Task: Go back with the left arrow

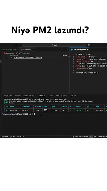Action: pyautogui.click(x=16, y=45)
